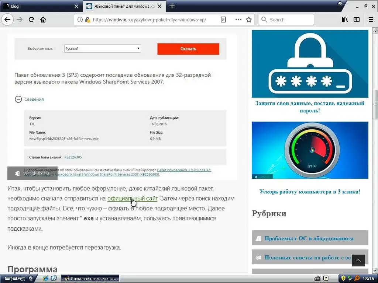This screenshot has width=378, height=283.
Task: Close the Языковой пакет tab
Action: 159,6
